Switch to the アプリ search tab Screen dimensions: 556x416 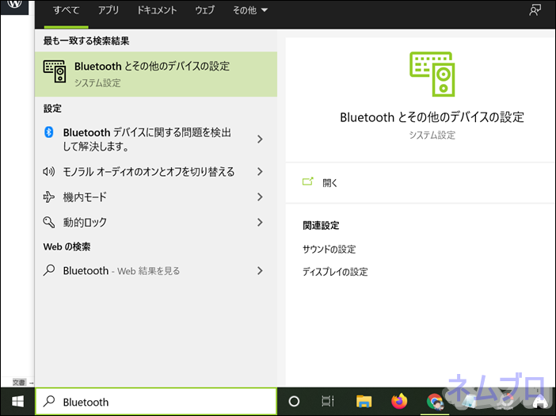(x=109, y=11)
